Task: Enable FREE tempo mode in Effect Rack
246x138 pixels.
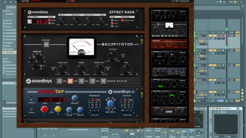Action: [50, 20]
